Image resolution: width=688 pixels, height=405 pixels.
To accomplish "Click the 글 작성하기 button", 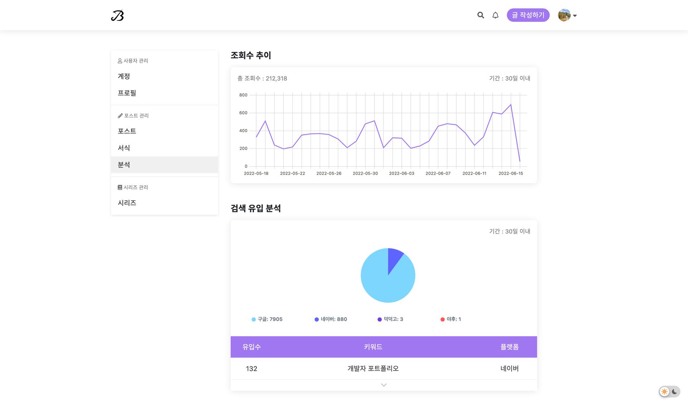I will (528, 15).
